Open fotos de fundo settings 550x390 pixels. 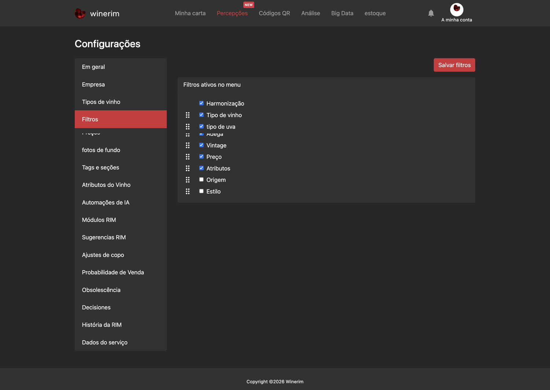click(121, 150)
